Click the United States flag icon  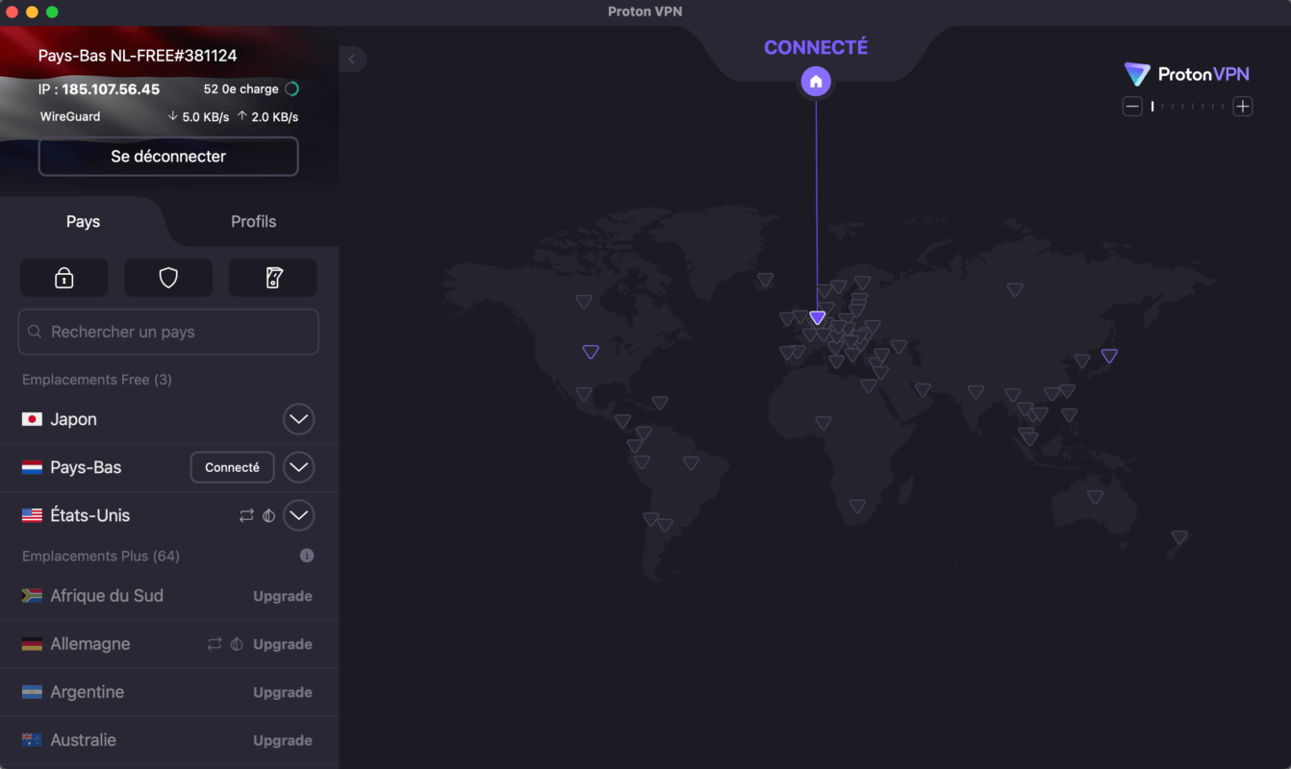[x=32, y=515]
